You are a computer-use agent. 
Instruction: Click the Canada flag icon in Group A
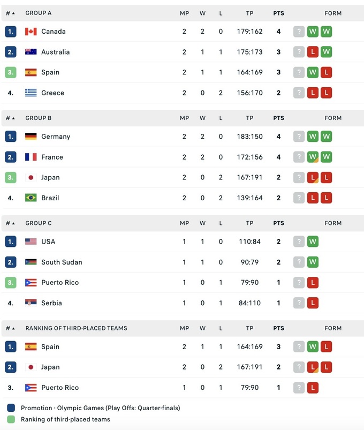point(31,32)
